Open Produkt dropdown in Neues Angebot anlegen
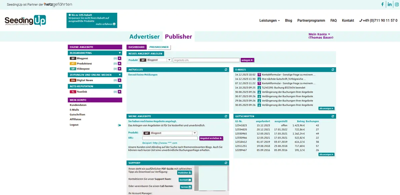Viewport: 400px width, 195px height. coord(169,60)
